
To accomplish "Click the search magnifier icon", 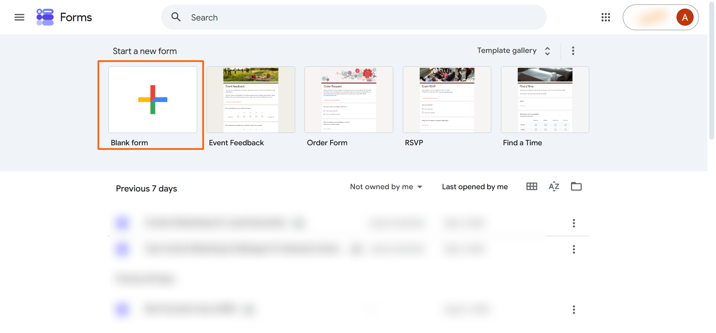I will (176, 17).
